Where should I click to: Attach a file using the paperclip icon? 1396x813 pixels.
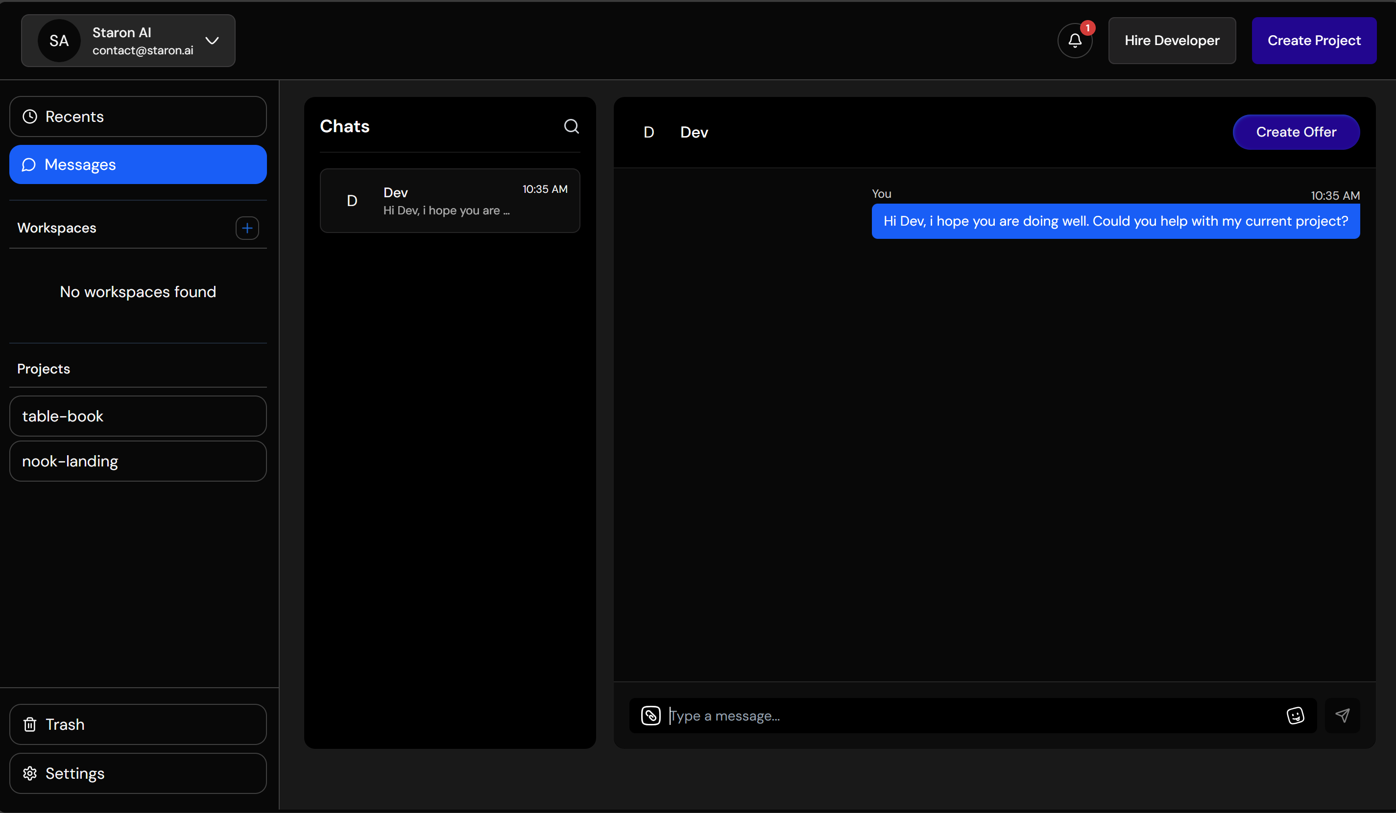(x=651, y=716)
